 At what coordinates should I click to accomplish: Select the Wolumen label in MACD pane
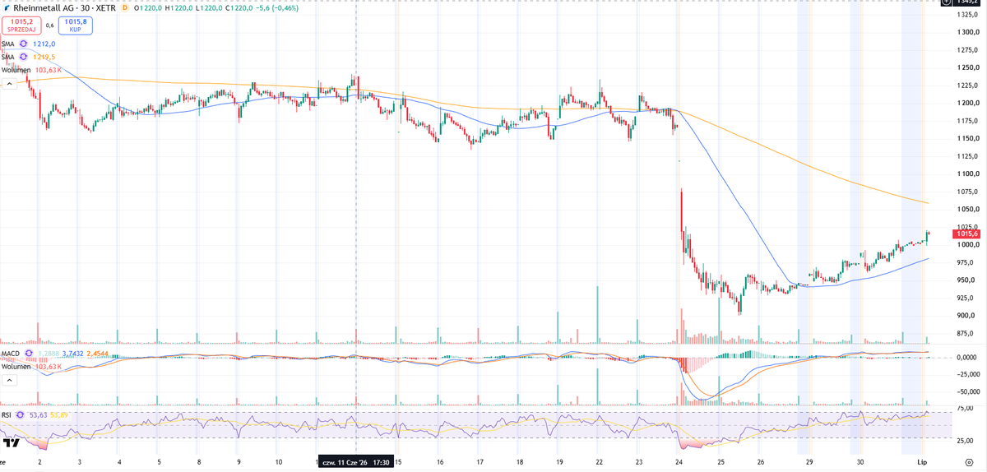pos(16,367)
